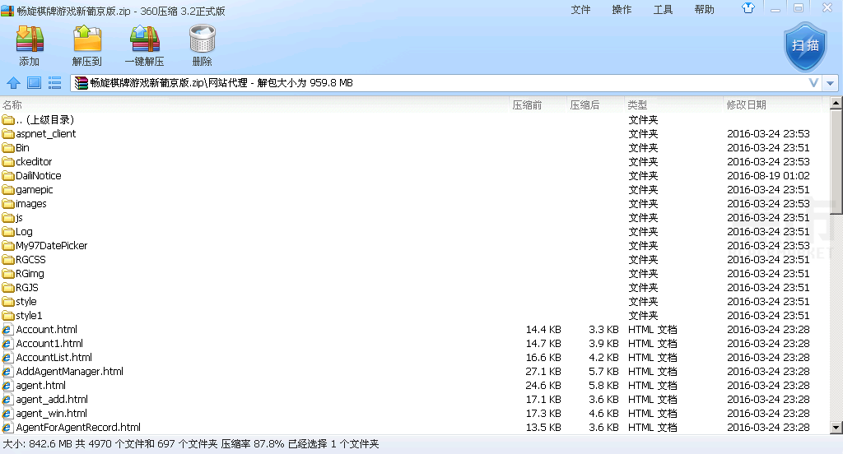Click the vertical scrollbar thumb
The height and width of the screenshot is (454, 843).
tap(836, 162)
